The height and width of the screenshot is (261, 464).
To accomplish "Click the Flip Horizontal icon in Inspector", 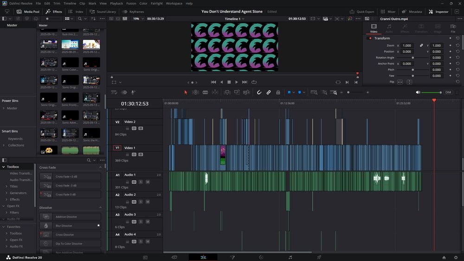I will 400,82.
